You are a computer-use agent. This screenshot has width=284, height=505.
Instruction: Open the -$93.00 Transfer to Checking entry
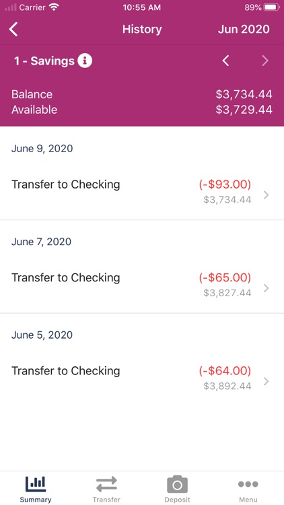point(142,192)
